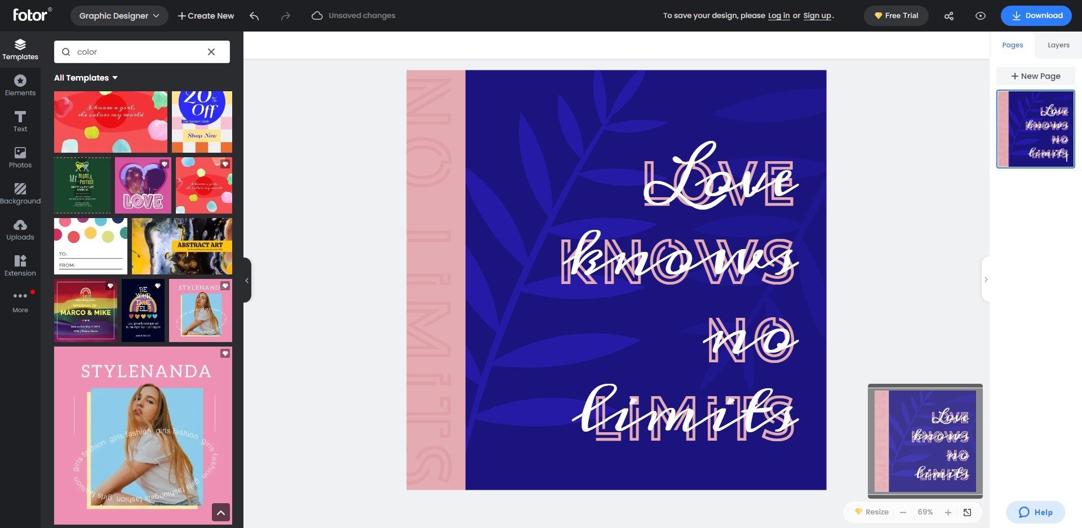Switch to the Pages tab
The height and width of the screenshot is (528, 1082).
(x=1012, y=45)
